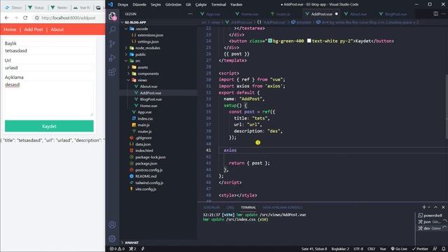Click the notifications bell in status bar
Image resolution: width=448 pixels, height=252 pixels.
(443, 249)
